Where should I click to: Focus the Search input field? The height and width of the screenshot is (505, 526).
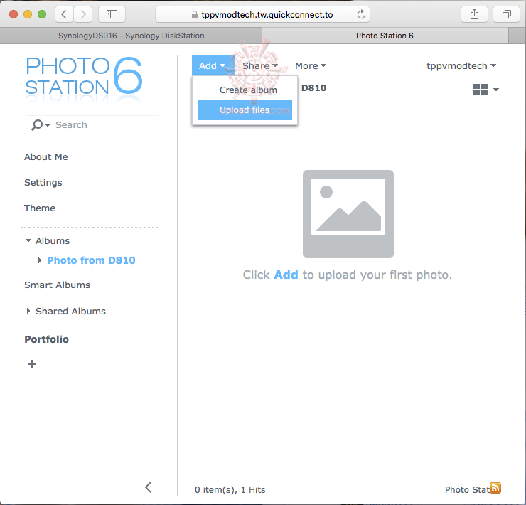click(x=92, y=124)
